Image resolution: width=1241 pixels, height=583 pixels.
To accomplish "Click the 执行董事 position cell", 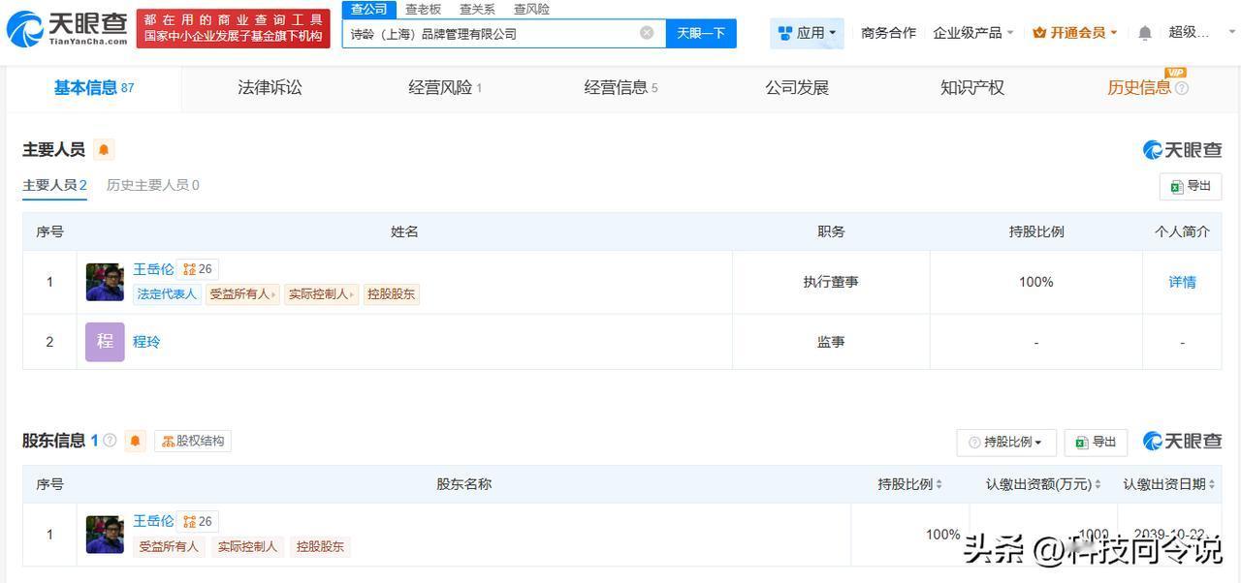I will [x=831, y=282].
